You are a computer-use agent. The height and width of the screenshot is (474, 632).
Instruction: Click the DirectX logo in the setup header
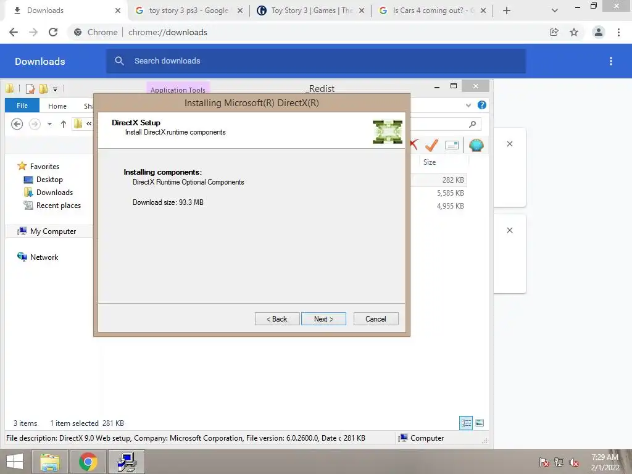coord(388,132)
